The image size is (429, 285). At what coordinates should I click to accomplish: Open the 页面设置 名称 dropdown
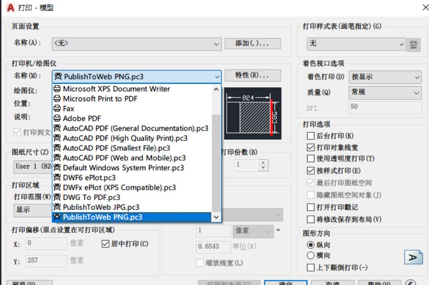[x=215, y=43]
